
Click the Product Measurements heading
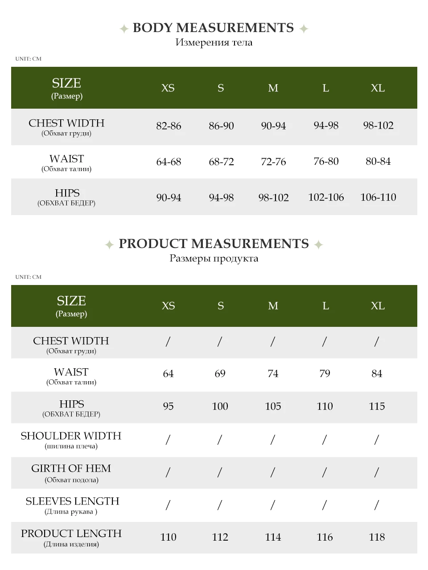[214, 244]
